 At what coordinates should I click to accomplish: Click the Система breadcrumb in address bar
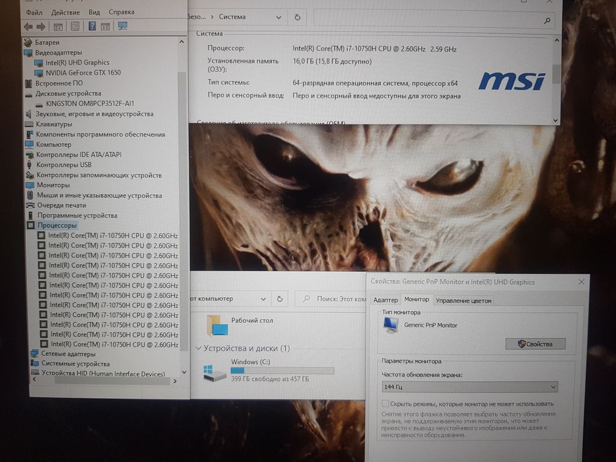tap(232, 17)
